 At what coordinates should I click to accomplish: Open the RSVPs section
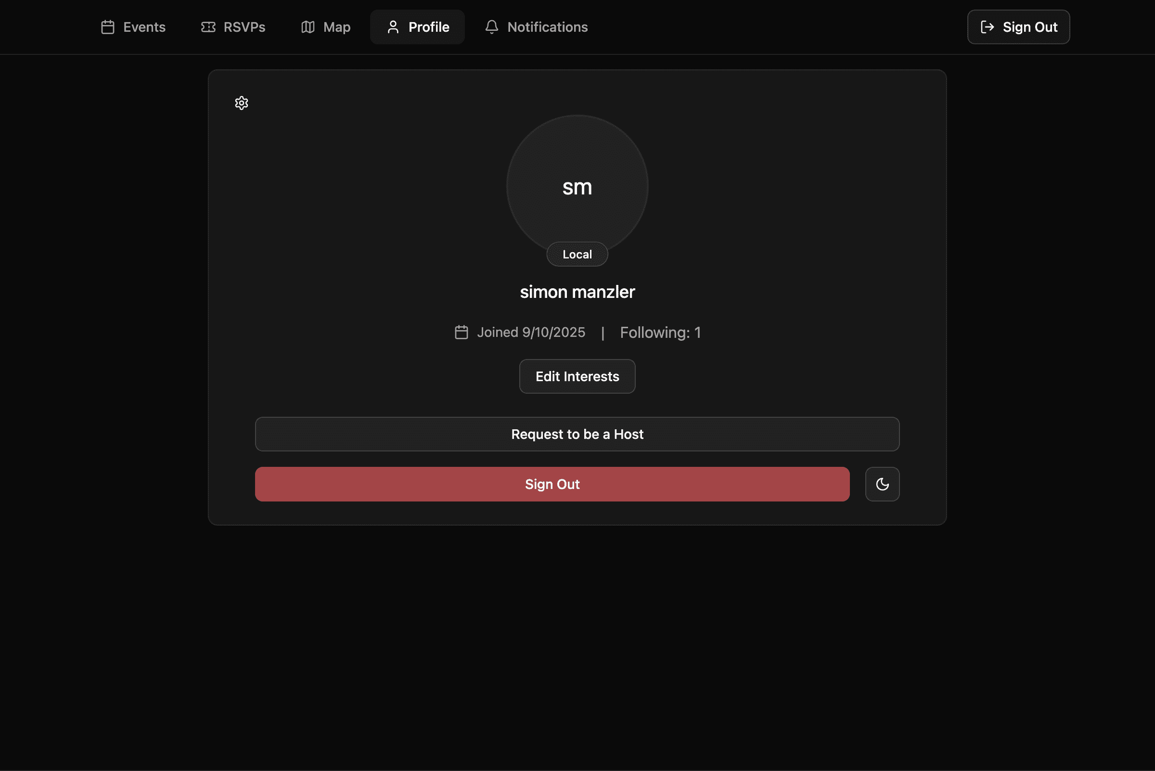pos(233,27)
